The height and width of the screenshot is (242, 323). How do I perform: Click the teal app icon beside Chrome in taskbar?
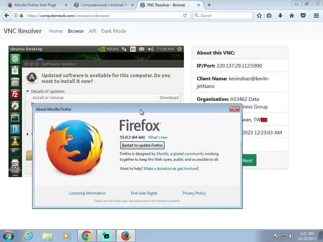click(x=106, y=236)
